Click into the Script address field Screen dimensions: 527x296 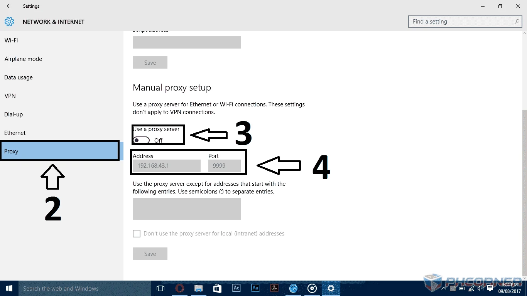pos(187,42)
